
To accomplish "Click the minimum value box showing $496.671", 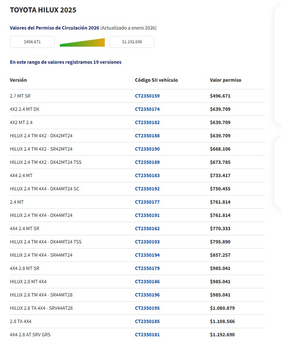I will point(32,42).
